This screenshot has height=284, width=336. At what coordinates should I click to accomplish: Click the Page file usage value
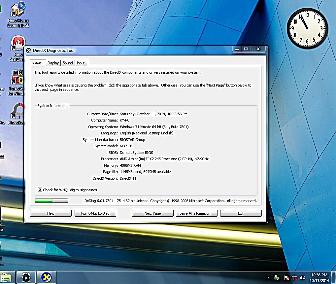(145, 172)
